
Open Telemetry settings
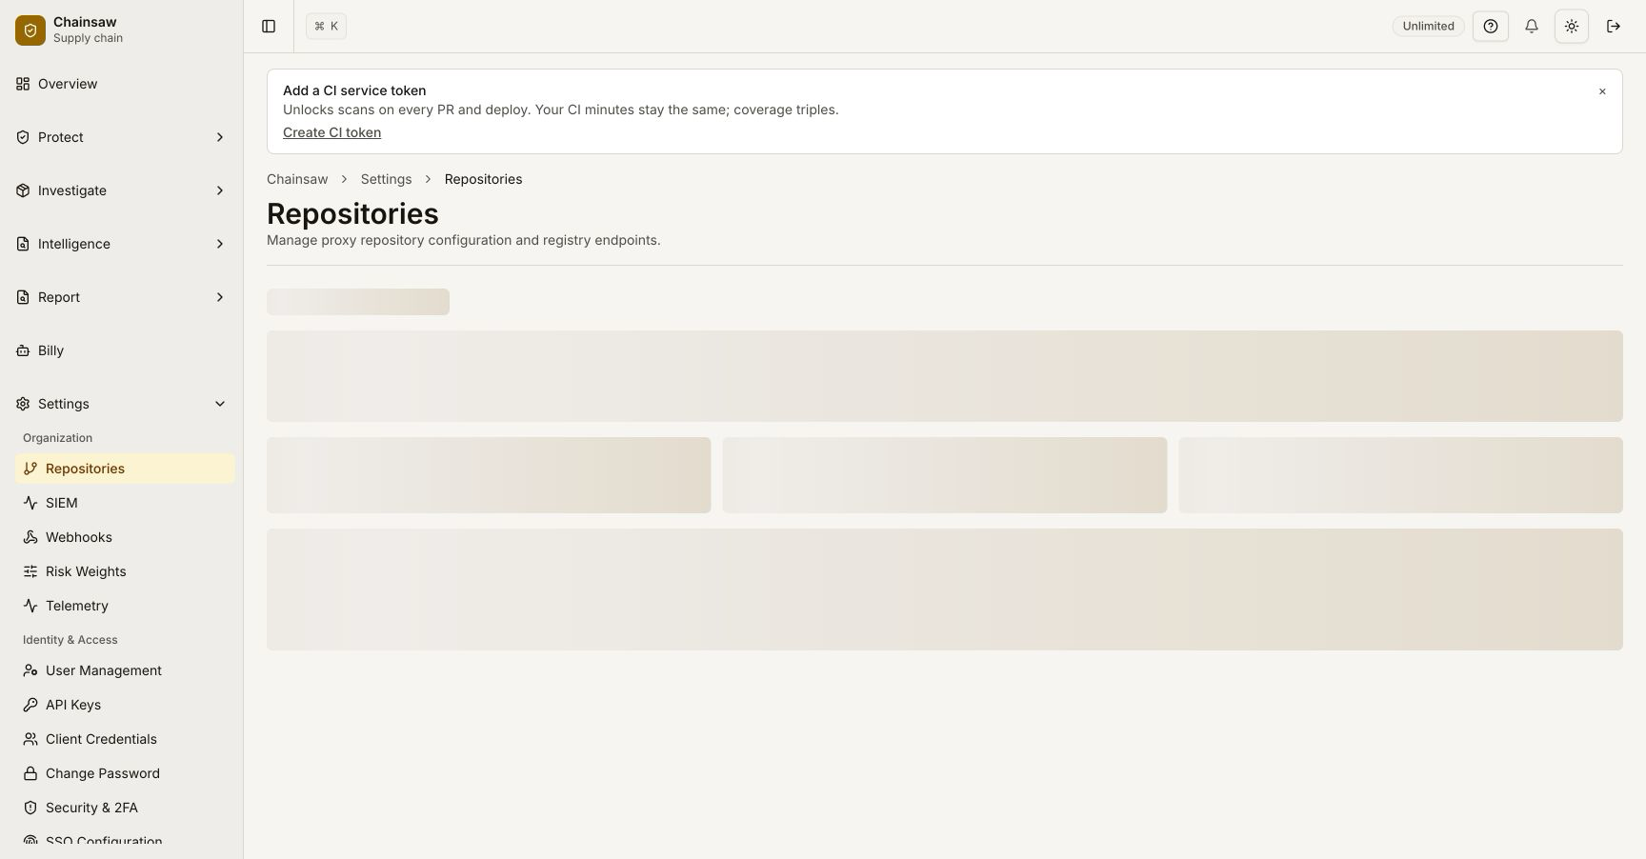click(125, 606)
